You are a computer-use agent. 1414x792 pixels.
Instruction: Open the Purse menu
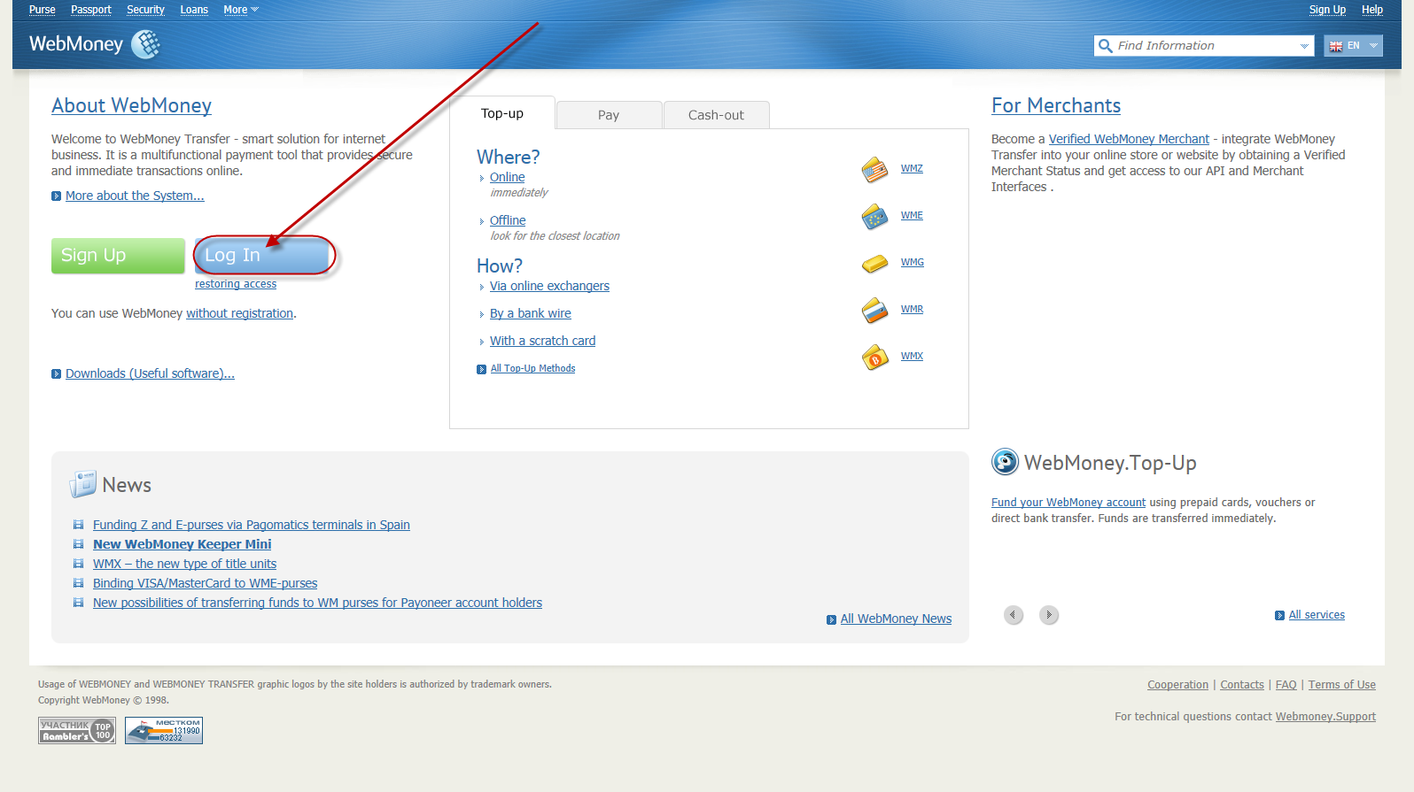point(43,10)
